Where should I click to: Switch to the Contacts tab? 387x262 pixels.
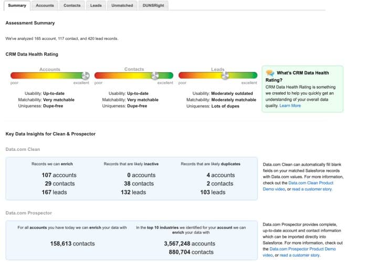(72, 5)
